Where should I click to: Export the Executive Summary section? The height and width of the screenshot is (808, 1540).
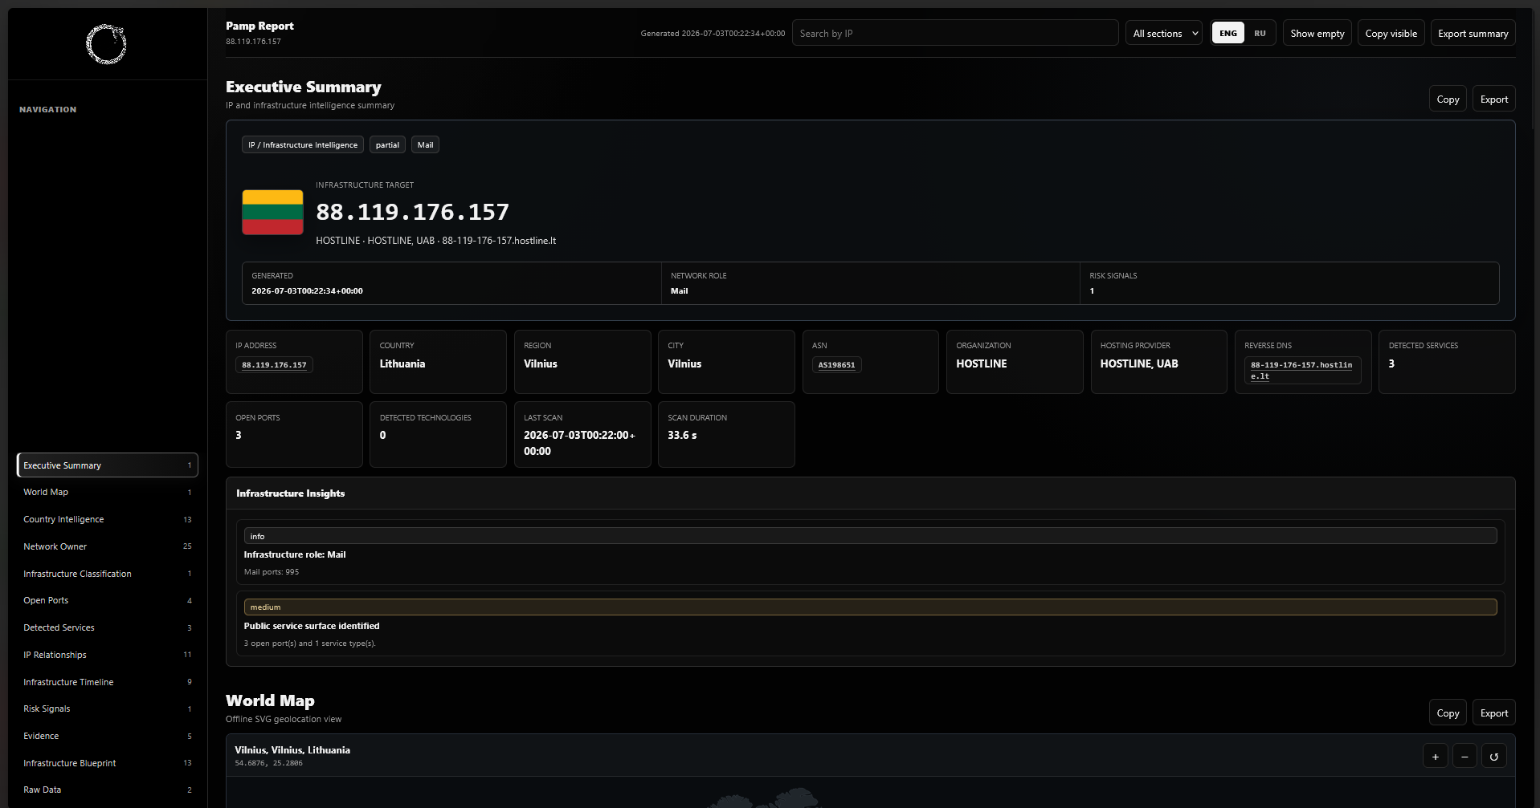click(1493, 99)
